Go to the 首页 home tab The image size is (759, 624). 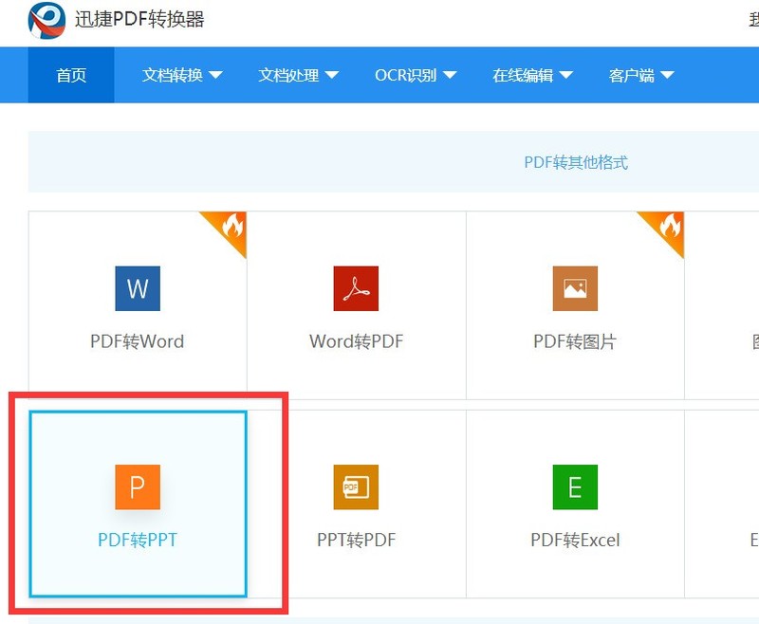click(71, 75)
